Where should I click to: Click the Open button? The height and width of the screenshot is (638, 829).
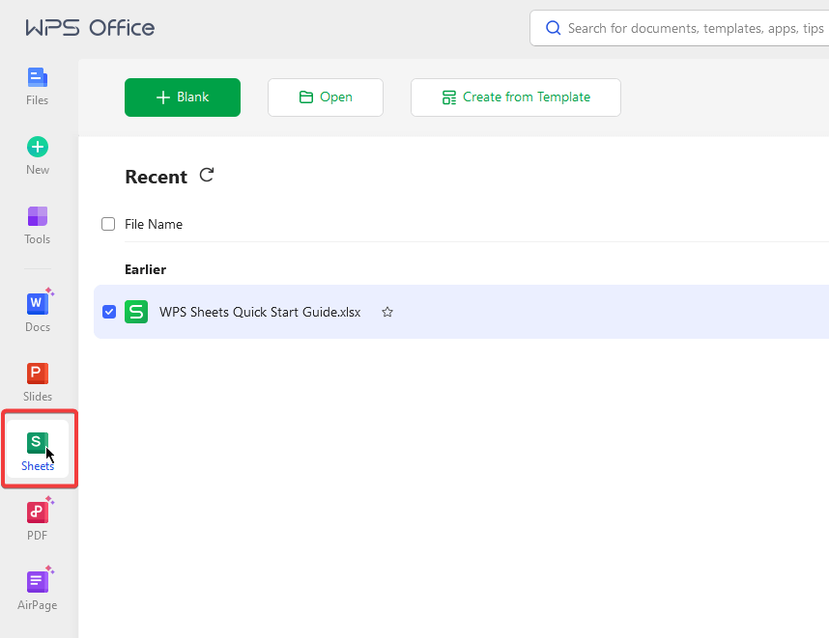click(x=326, y=97)
